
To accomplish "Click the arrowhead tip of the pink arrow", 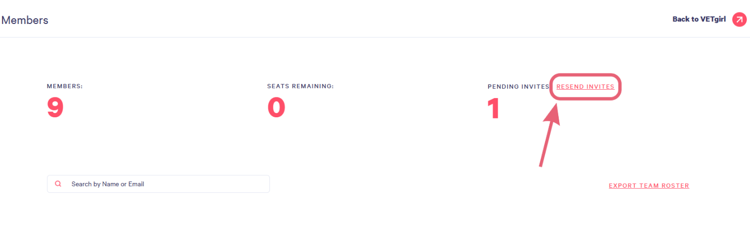I will tap(555, 105).
